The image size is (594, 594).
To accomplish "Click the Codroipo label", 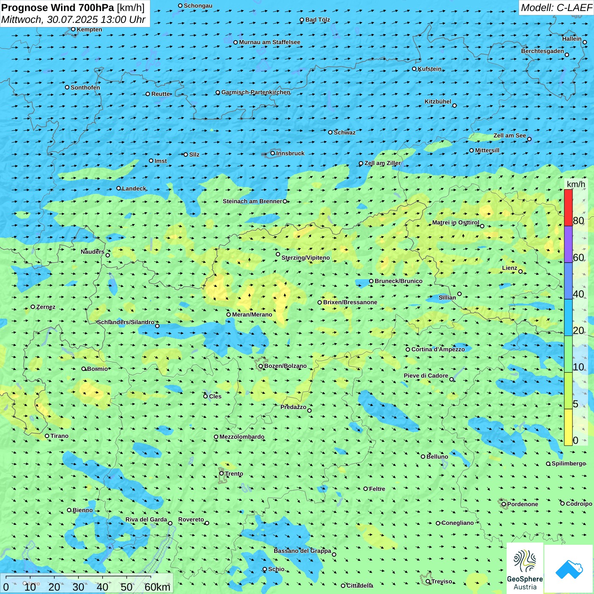I will pyautogui.click(x=579, y=504).
